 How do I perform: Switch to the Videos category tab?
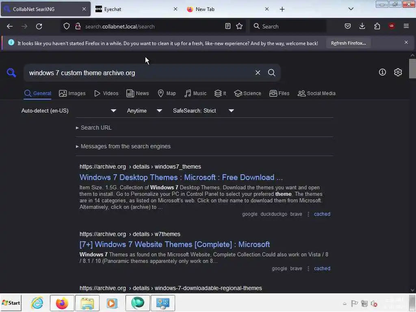click(x=106, y=93)
